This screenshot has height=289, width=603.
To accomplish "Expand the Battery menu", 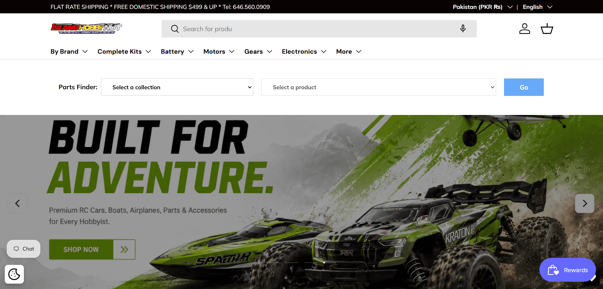I will [177, 51].
